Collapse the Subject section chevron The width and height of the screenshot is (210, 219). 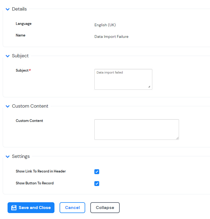tap(8, 56)
